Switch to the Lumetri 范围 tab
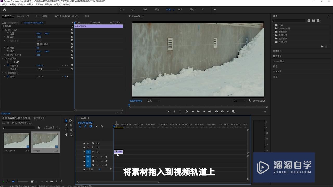 pyautogui.click(x=23, y=16)
